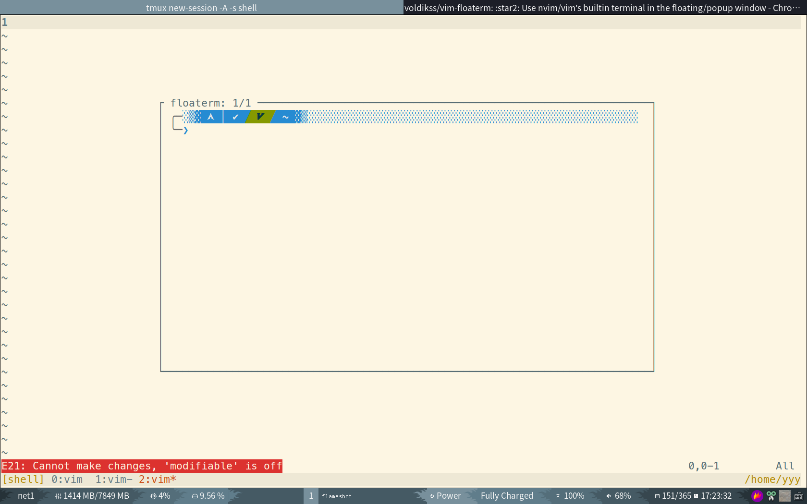
Task: Click the Fully Charged battery status
Action: click(507, 496)
